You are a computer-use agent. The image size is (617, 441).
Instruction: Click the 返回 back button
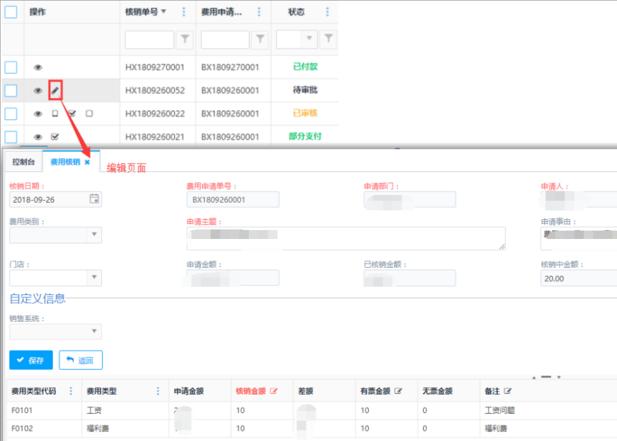80,360
